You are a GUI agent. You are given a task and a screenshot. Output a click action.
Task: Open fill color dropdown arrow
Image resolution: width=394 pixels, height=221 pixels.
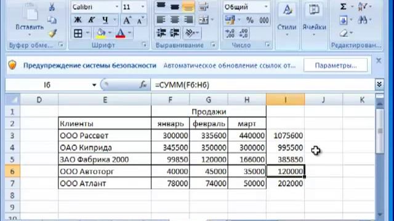click(x=110, y=33)
